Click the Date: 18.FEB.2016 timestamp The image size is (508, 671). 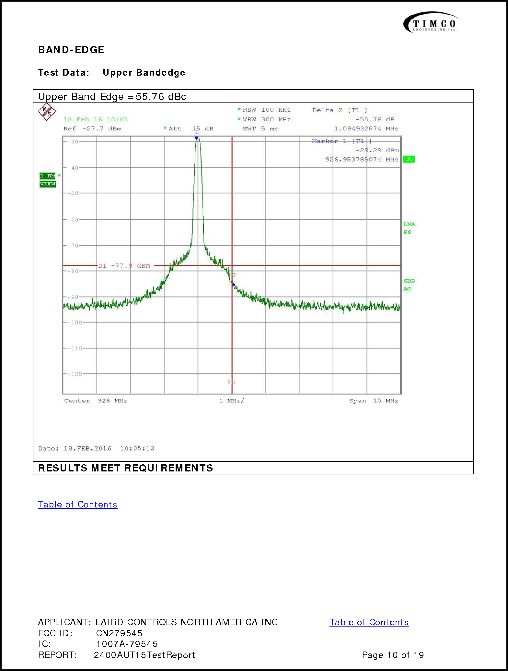[x=96, y=448]
